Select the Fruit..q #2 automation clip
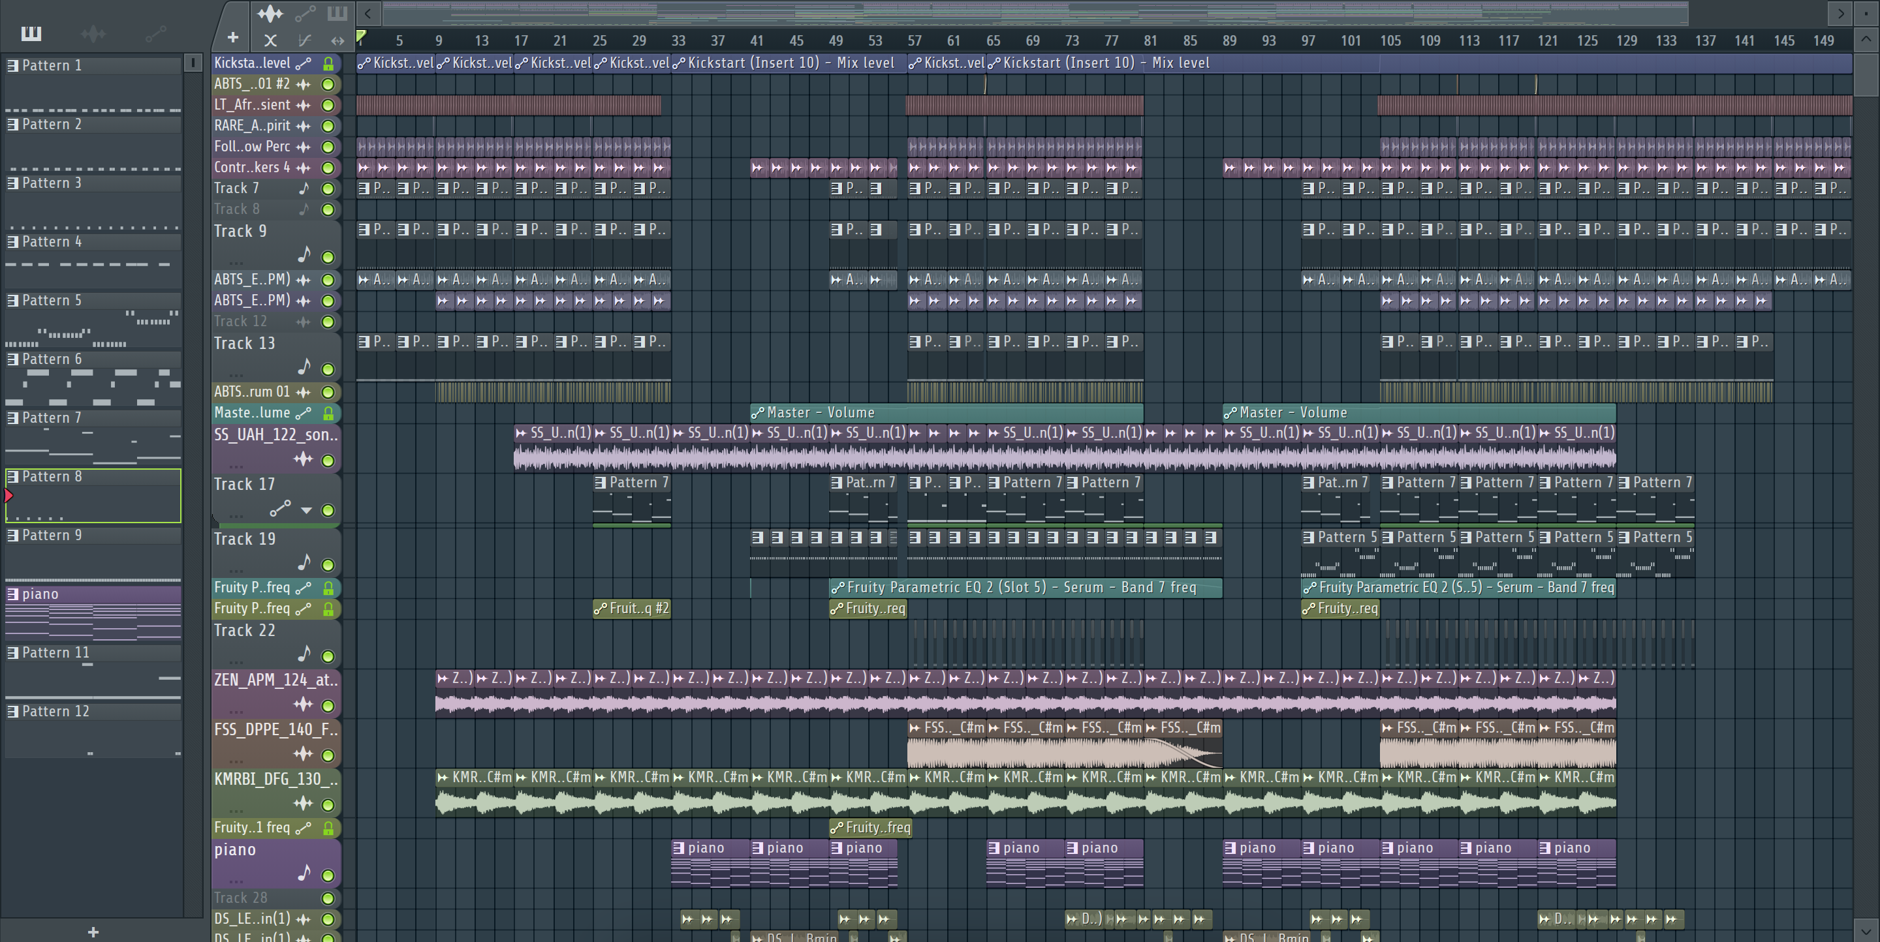The width and height of the screenshot is (1880, 942). 631,609
